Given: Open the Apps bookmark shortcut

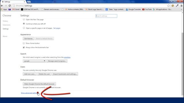Looking at the screenshot, I should (4, 9).
